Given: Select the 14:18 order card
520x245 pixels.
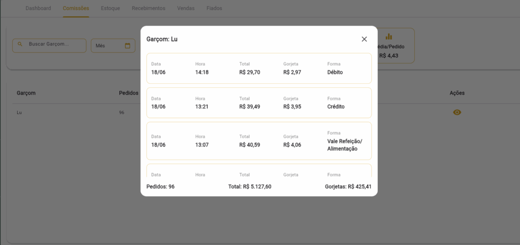Looking at the screenshot, I should [259, 68].
